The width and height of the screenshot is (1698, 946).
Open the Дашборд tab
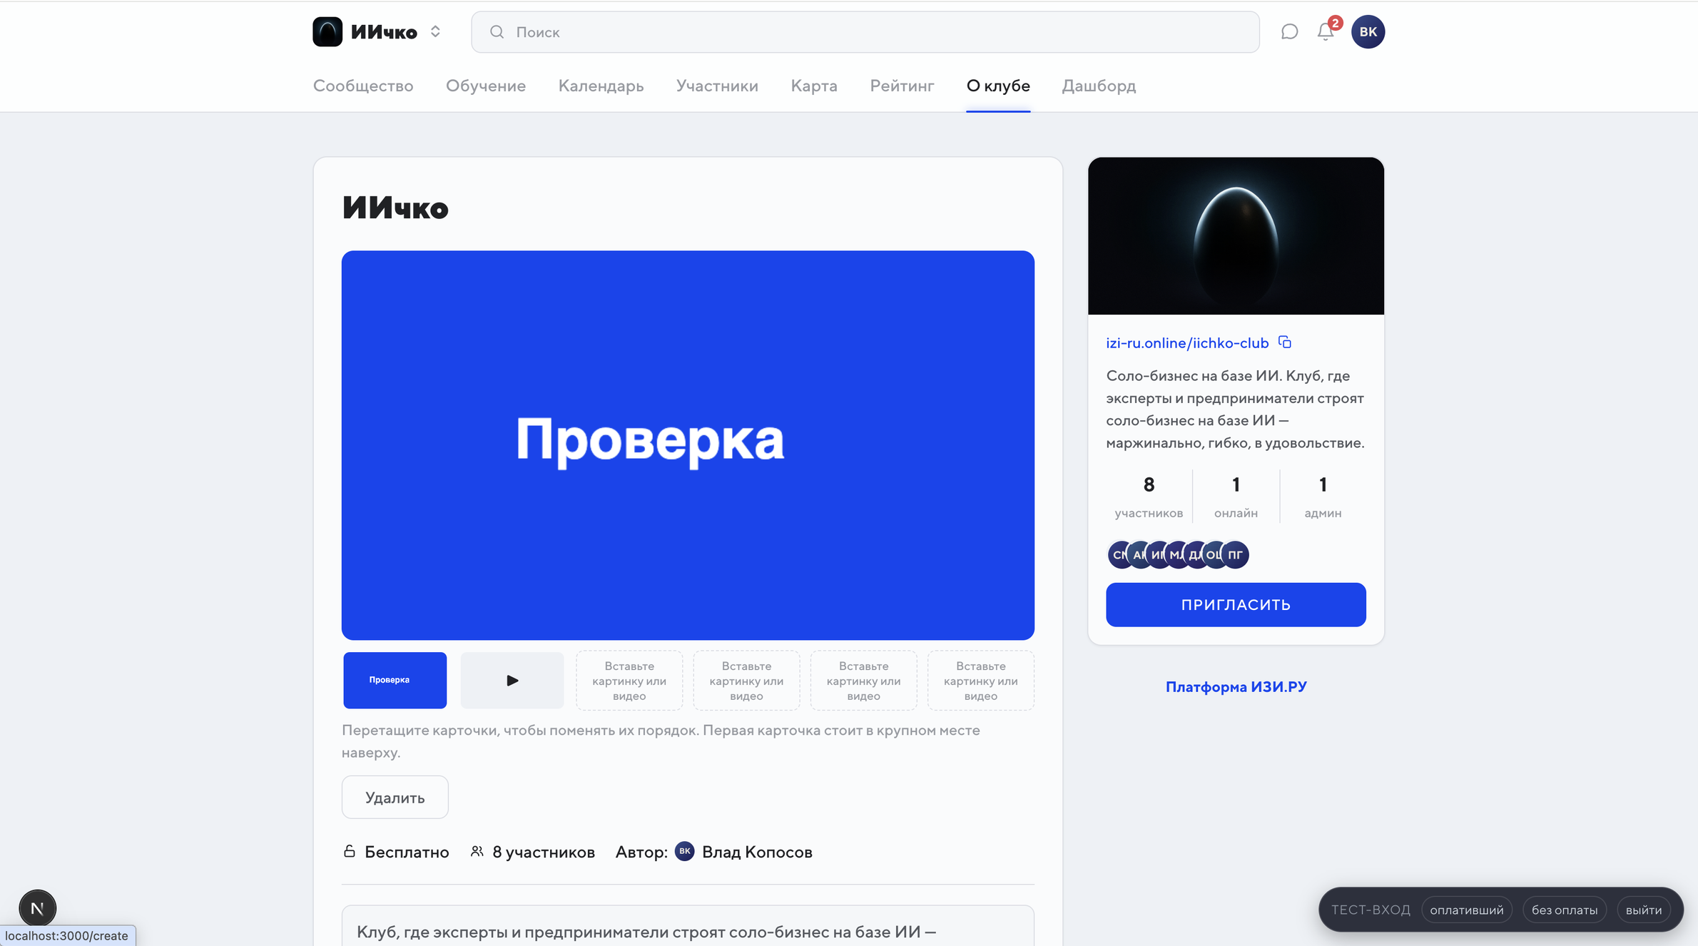click(x=1099, y=86)
